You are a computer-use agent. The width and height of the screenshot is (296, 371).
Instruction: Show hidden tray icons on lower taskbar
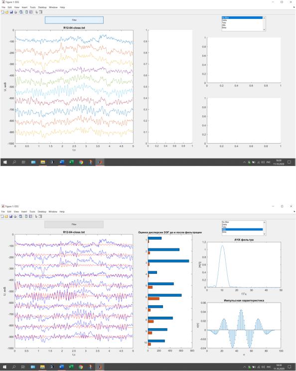pos(245,367)
